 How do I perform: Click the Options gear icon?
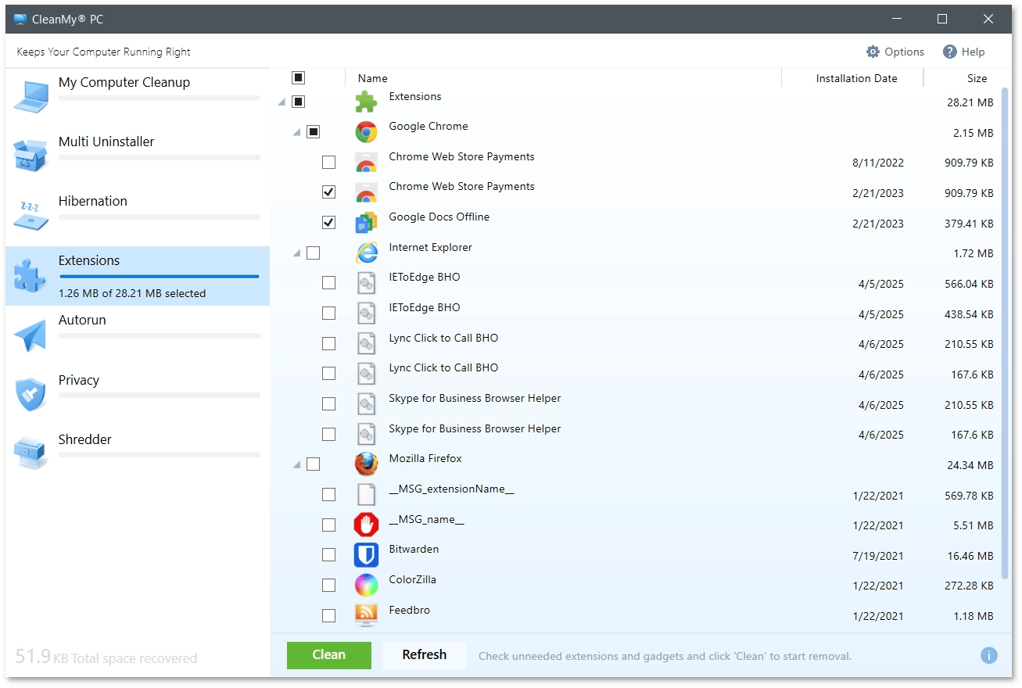(873, 52)
